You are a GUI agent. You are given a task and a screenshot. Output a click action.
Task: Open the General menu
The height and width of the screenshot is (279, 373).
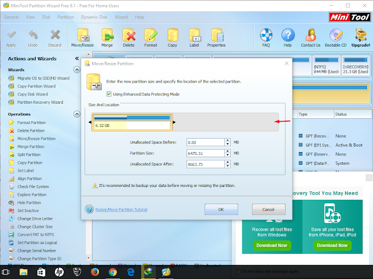point(11,17)
